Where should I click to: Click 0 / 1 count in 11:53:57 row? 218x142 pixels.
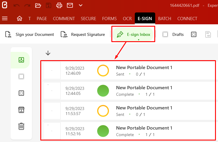(x=140, y=114)
